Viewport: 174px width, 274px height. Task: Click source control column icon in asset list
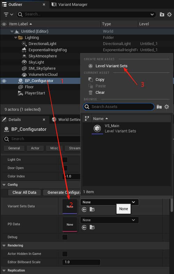click(x=87, y=119)
